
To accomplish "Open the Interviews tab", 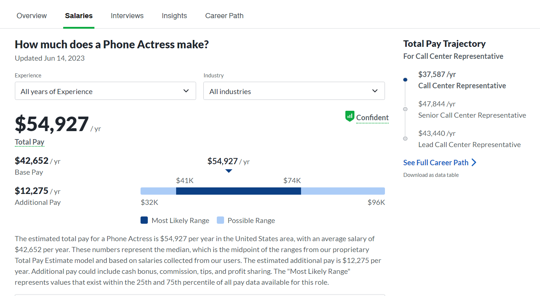I will coord(127,16).
